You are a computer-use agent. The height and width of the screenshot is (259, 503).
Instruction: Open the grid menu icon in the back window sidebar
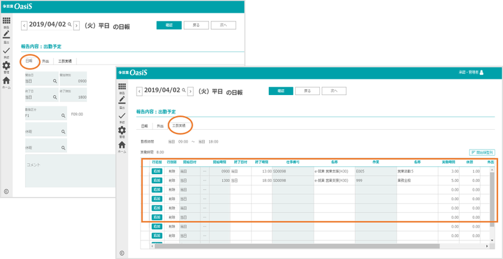(6, 21)
